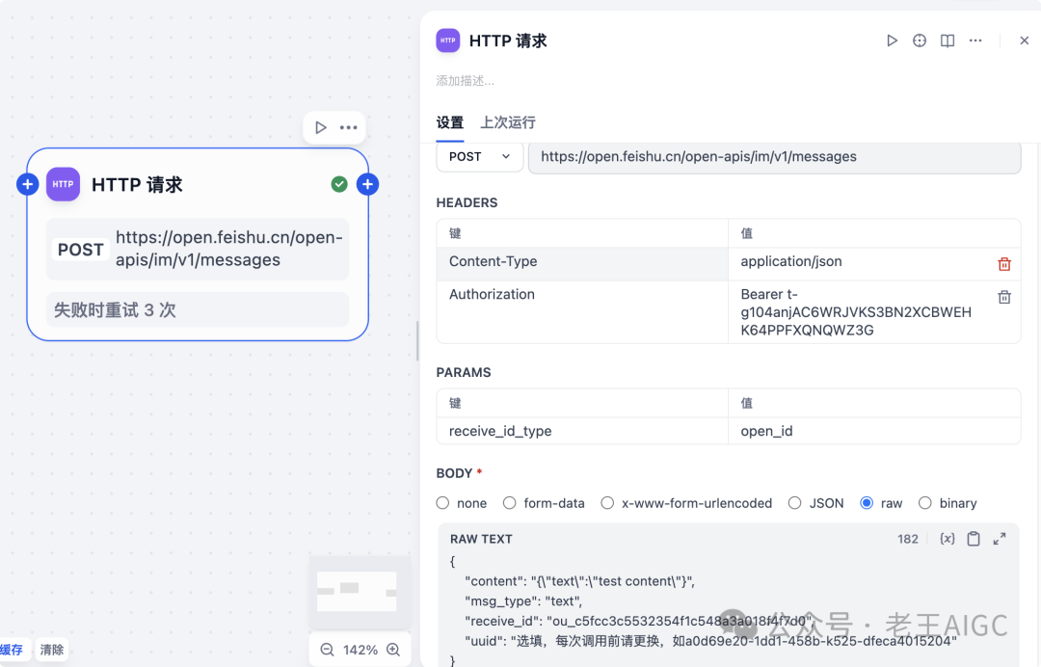
Task: Click the 失败时重试 3 次 label on node
Action: [x=115, y=310]
